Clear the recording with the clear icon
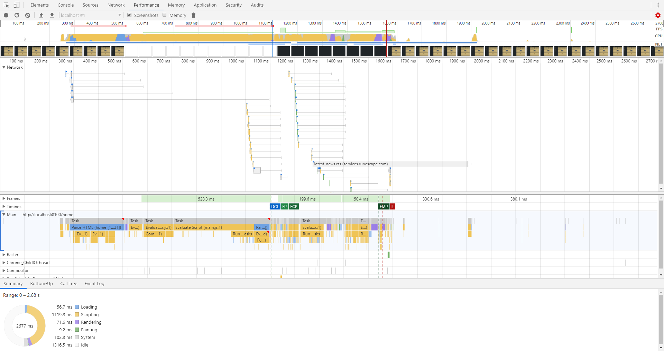Viewport: 664px width, 351px height. click(28, 15)
